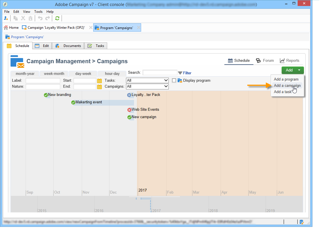The height and width of the screenshot is (236, 321).
Task: Click the play icon beside Loyalty...ter Pack
Action: point(129,95)
